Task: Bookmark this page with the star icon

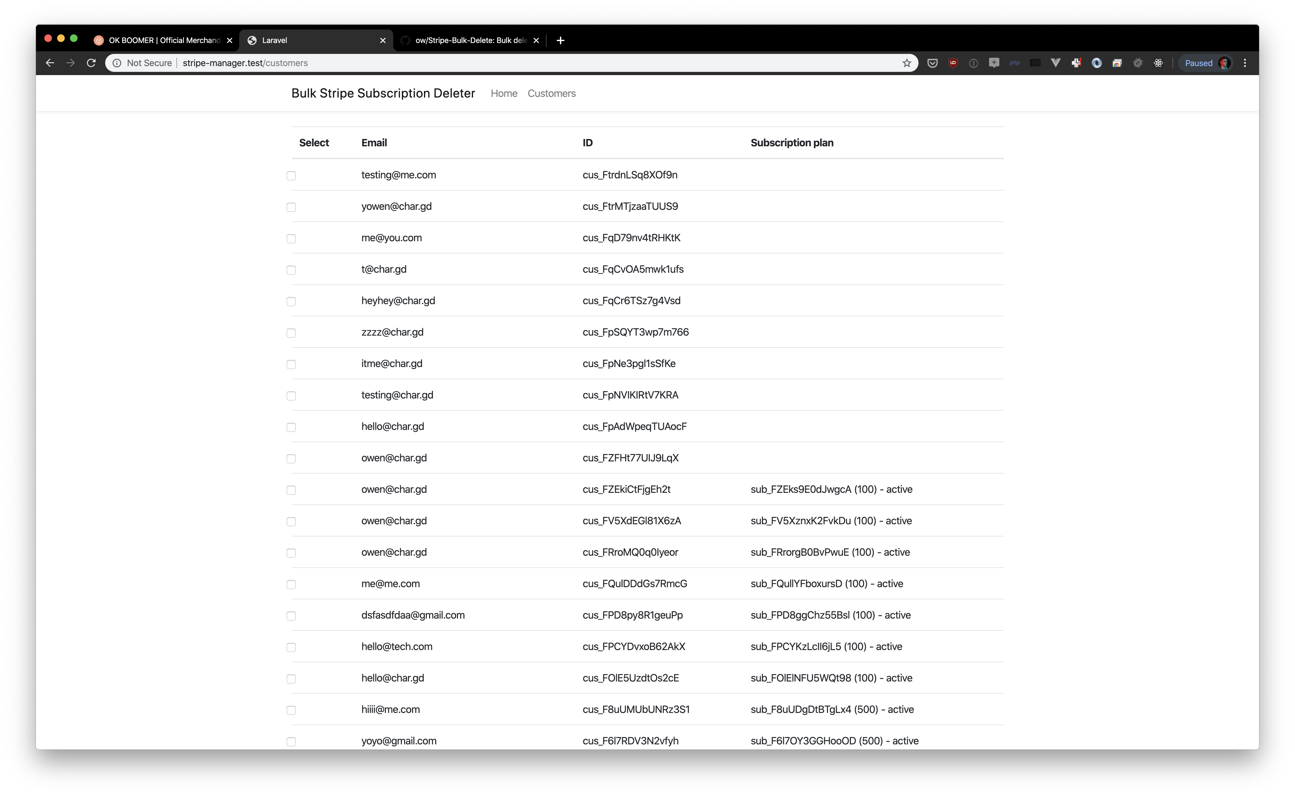Action: [906, 63]
